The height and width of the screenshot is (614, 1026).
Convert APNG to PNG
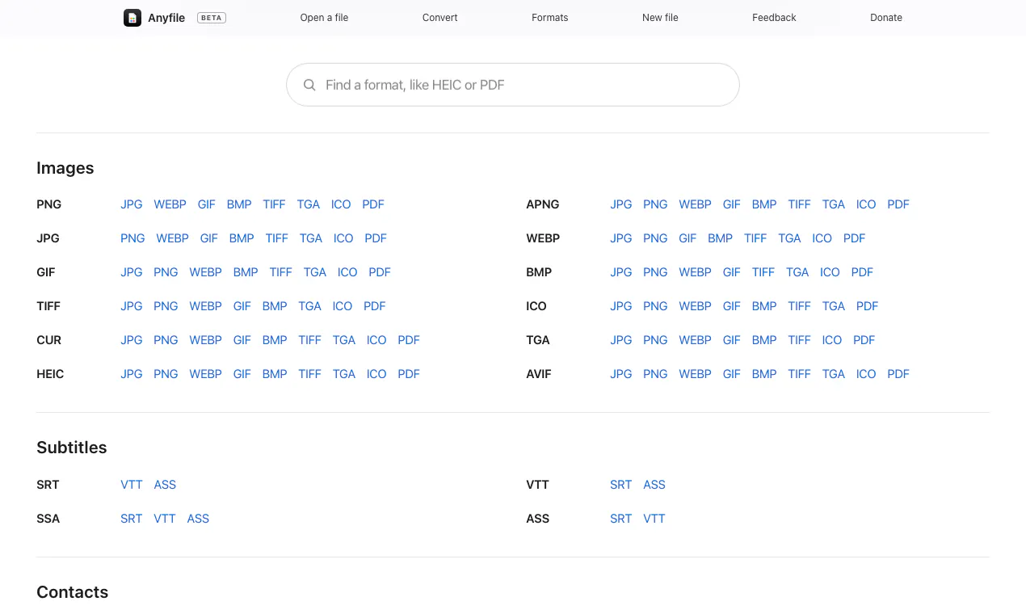655,204
